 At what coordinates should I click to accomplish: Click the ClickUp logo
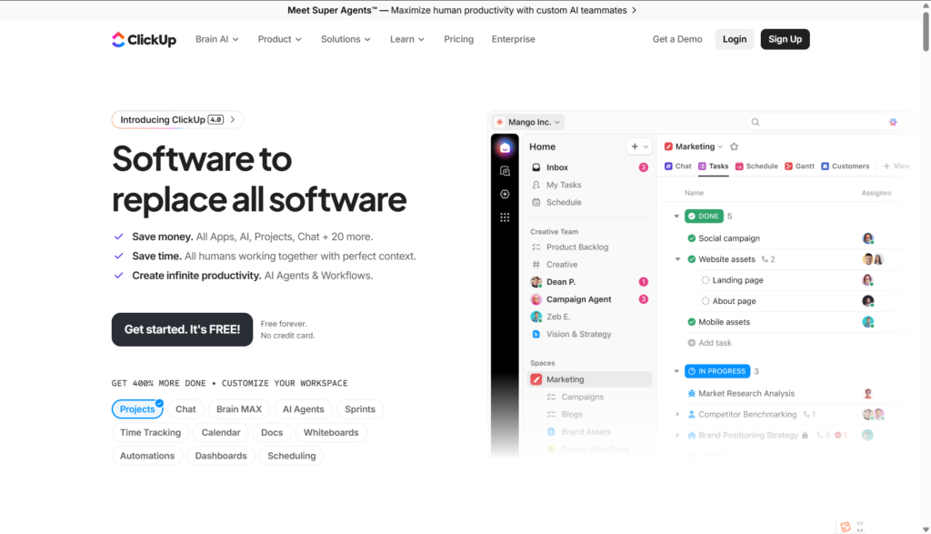pyautogui.click(x=144, y=39)
